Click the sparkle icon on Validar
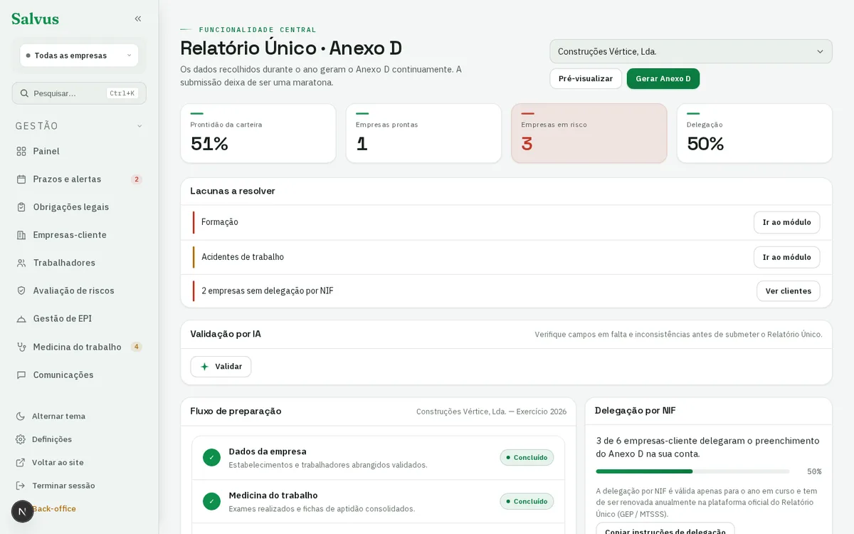This screenshot has width=854, height=534. (x=205, y=367)
